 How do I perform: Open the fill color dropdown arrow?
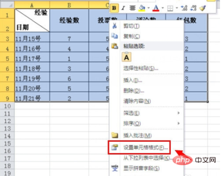coord(149,8)
